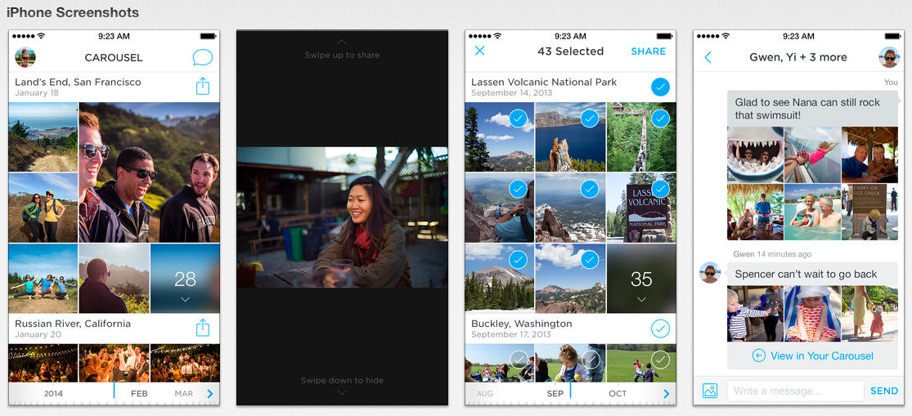
Task: Tap the SHARE button
Action: 649,51
